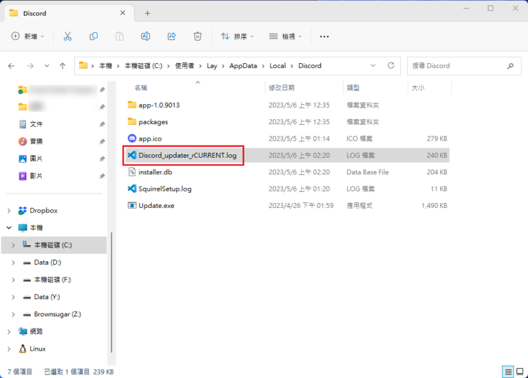This screenshot has height=378, width=528.
Task: Click the packages folder icon
Action: (132, 121)
